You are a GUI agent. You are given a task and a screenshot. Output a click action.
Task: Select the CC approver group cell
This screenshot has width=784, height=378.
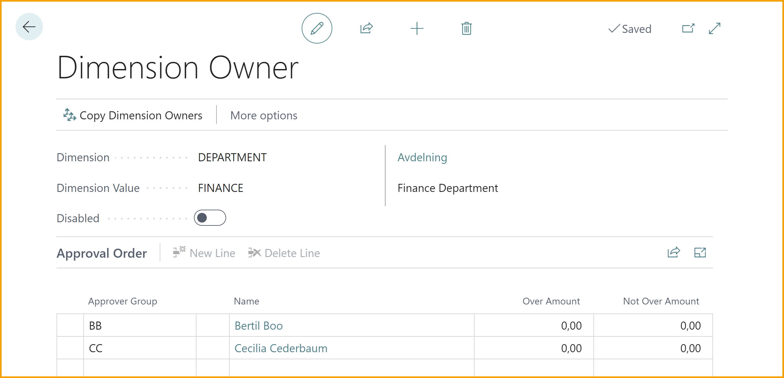coord(139,348)
